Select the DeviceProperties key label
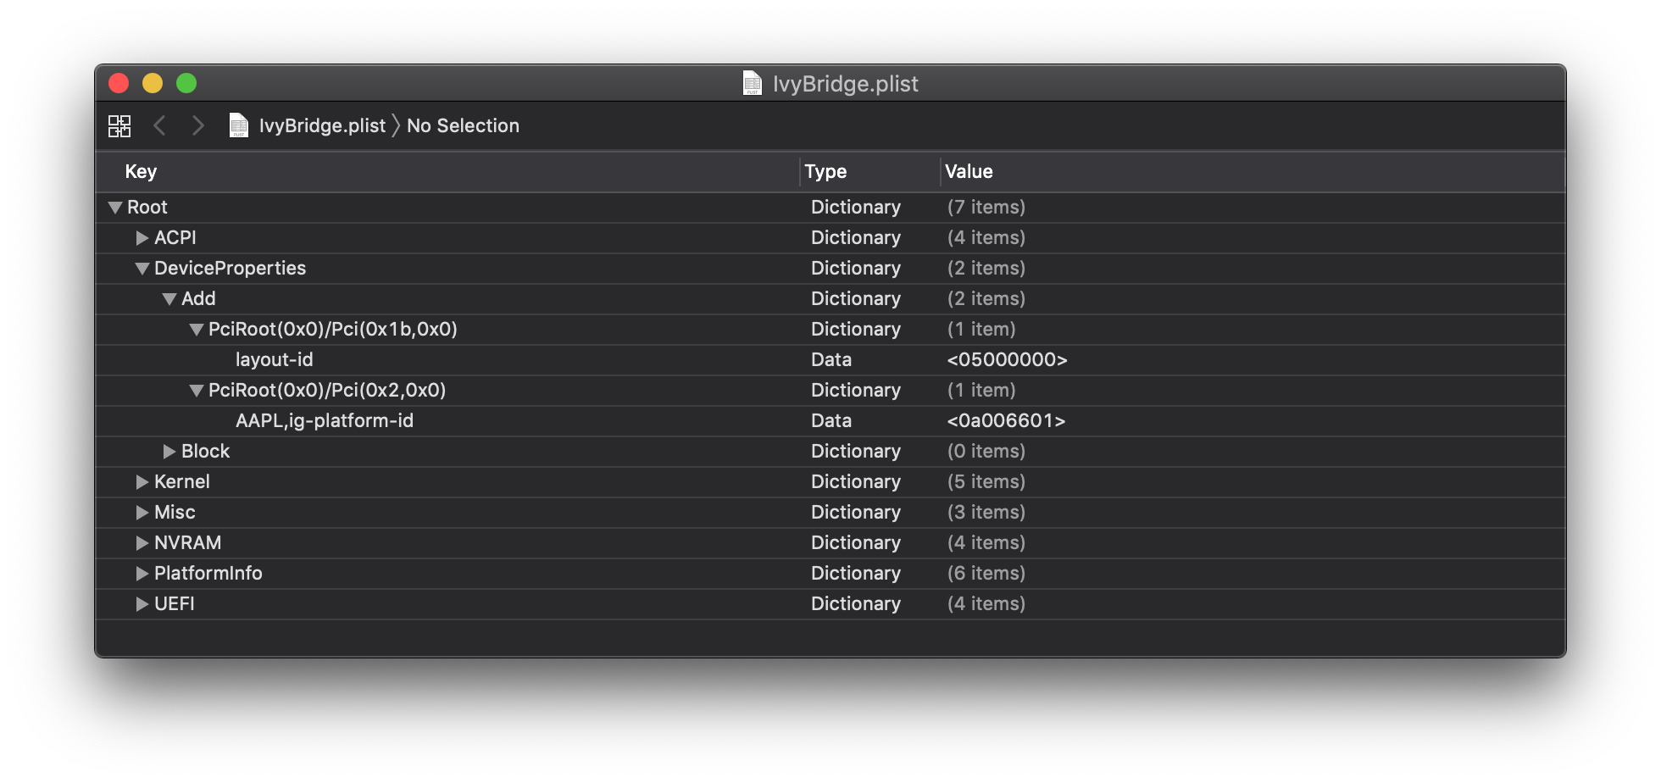1661x783 pixels. coord(230,268)
